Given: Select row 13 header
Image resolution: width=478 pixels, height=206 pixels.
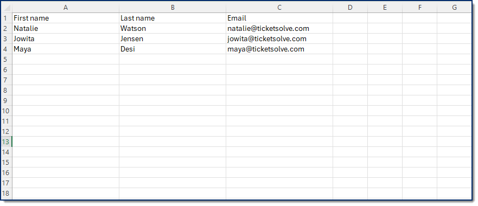Looking at the screenshot, I should tap(7, 141).
